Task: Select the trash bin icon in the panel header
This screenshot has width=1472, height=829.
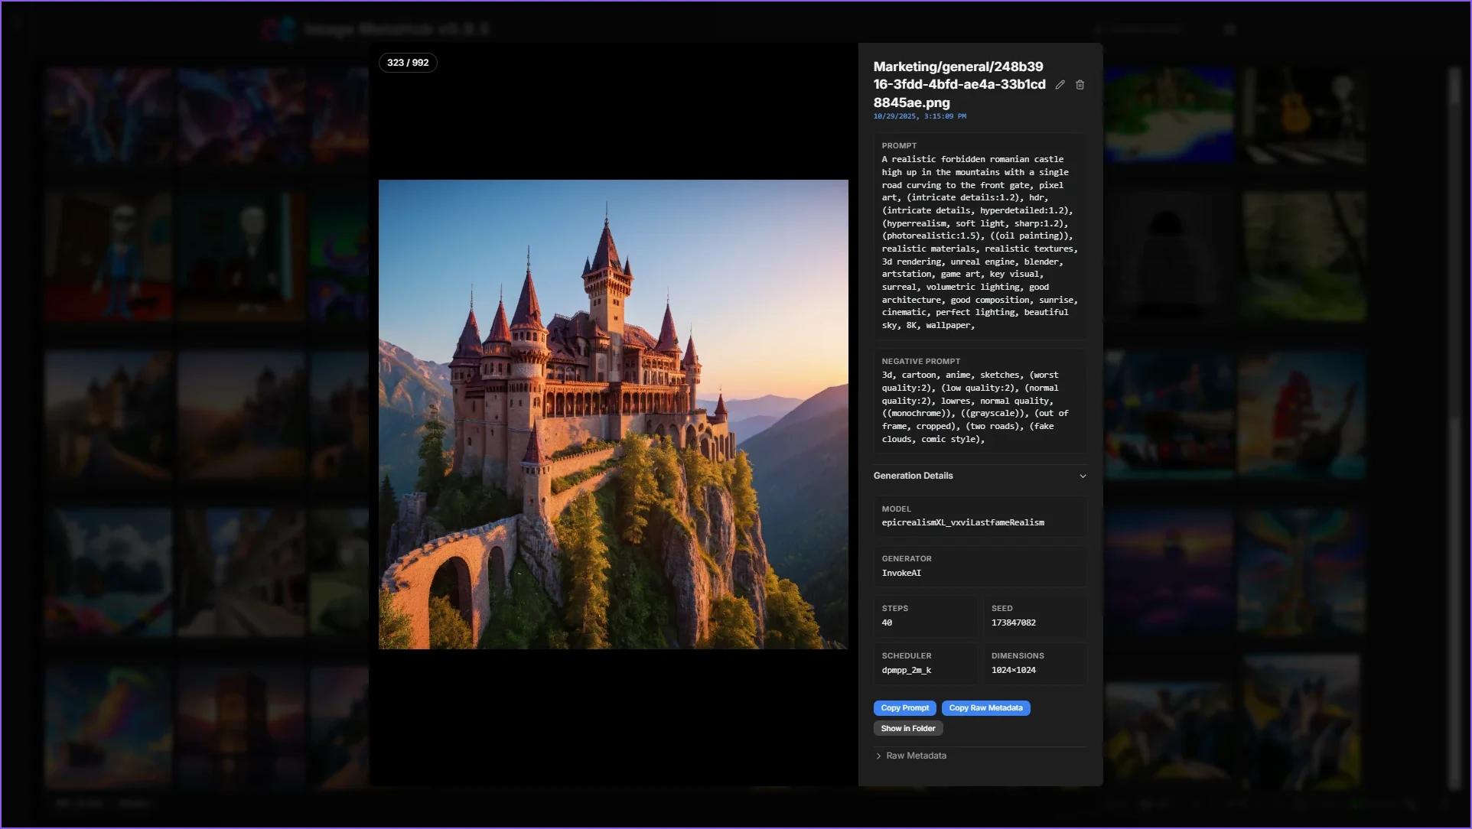Action: tap(1080, 85)
